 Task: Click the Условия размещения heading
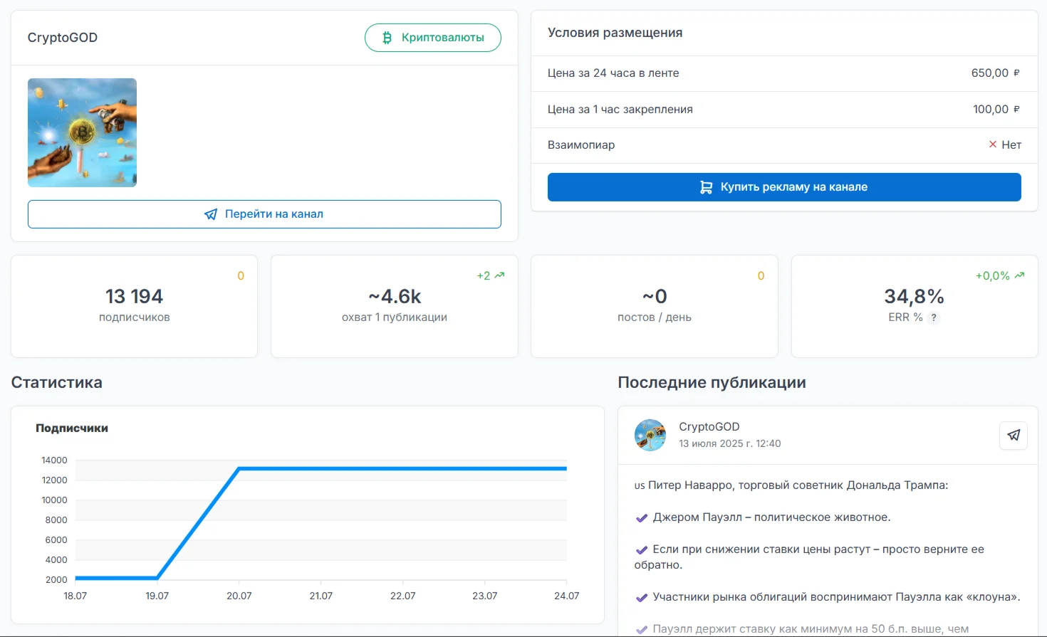pyautogui.click(x=615, y=33)
